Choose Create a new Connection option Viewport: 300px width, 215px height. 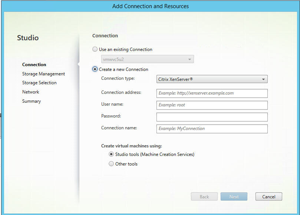pyautogui.click(x=95, y=69)
